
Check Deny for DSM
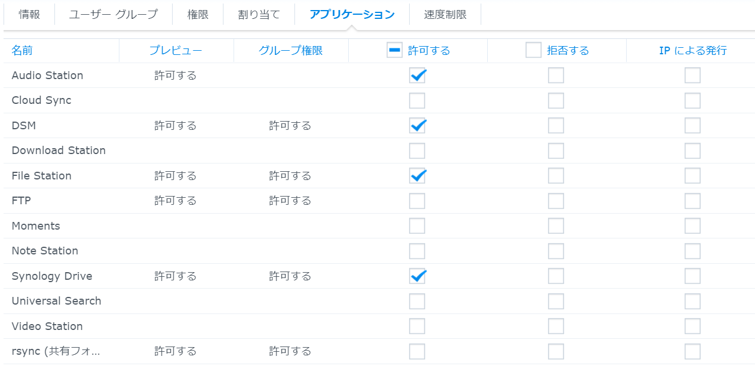(556, 126)
